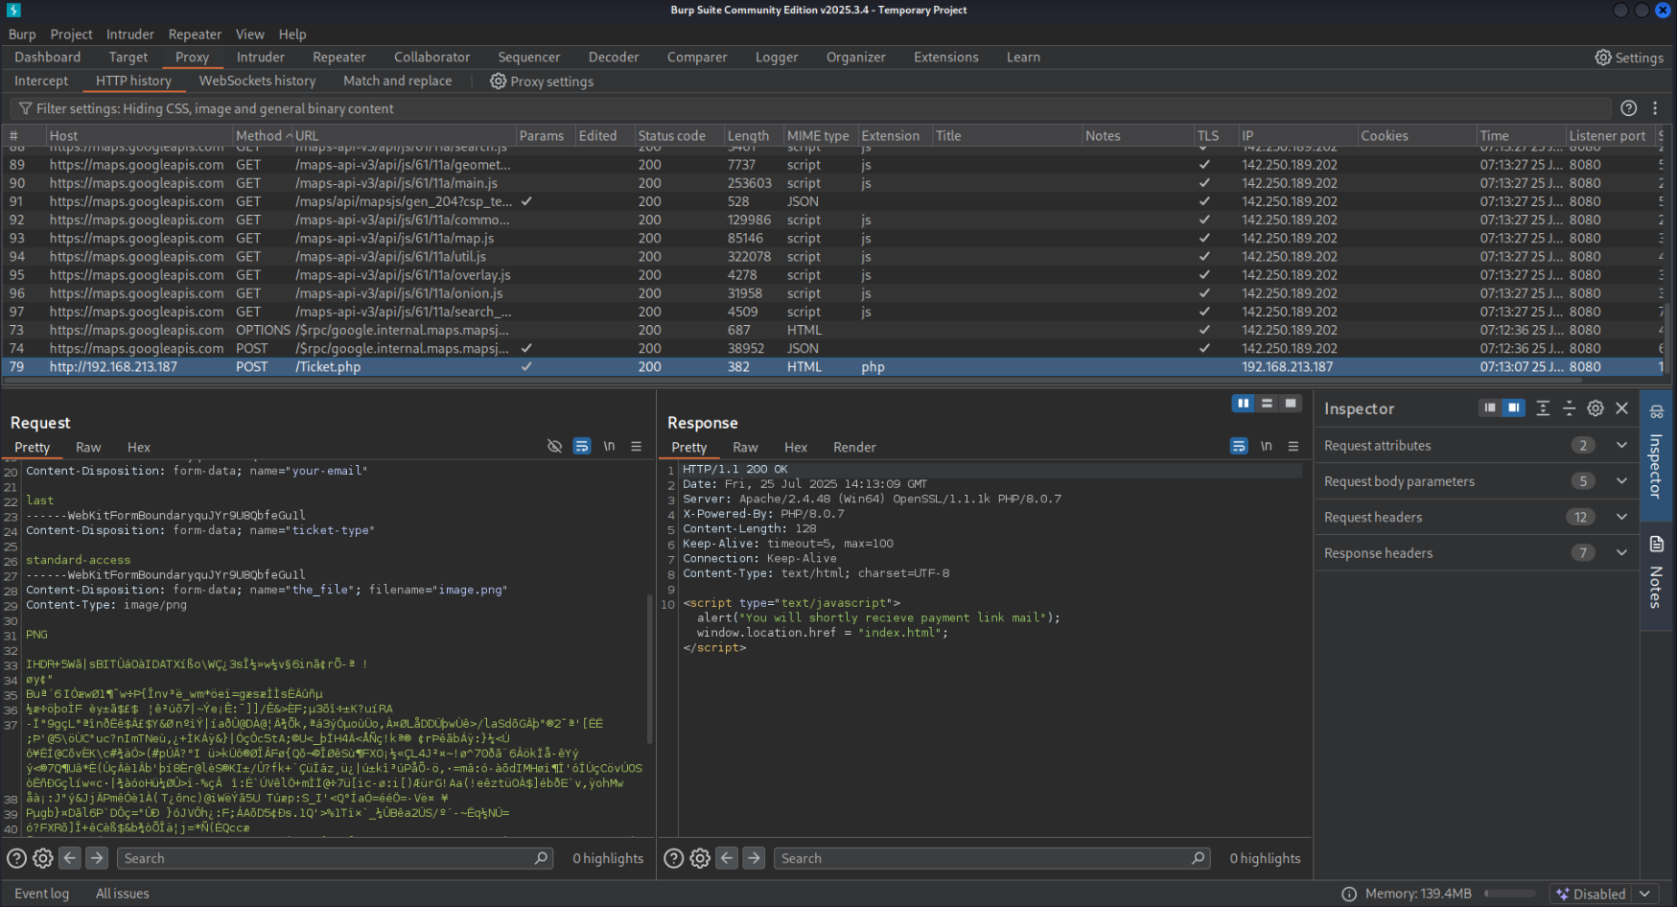Go to next search match in Request
Screen dimensions: 1677x907
97,858
